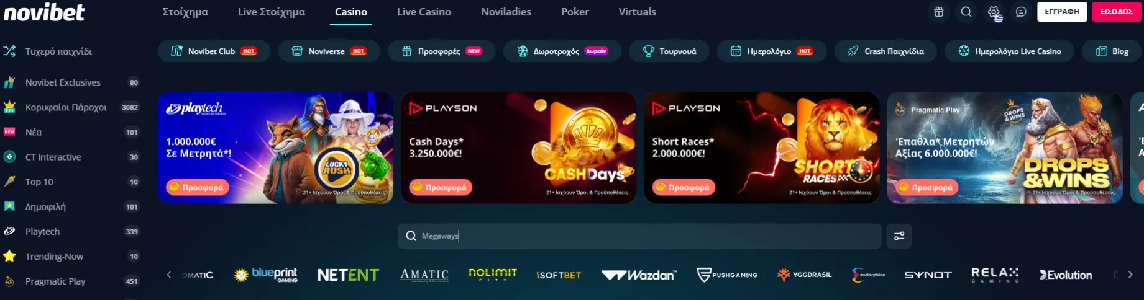Screen dimensions: 1144x300
Task: Open the gift box icon in header
Action: [x=939, y=12]
